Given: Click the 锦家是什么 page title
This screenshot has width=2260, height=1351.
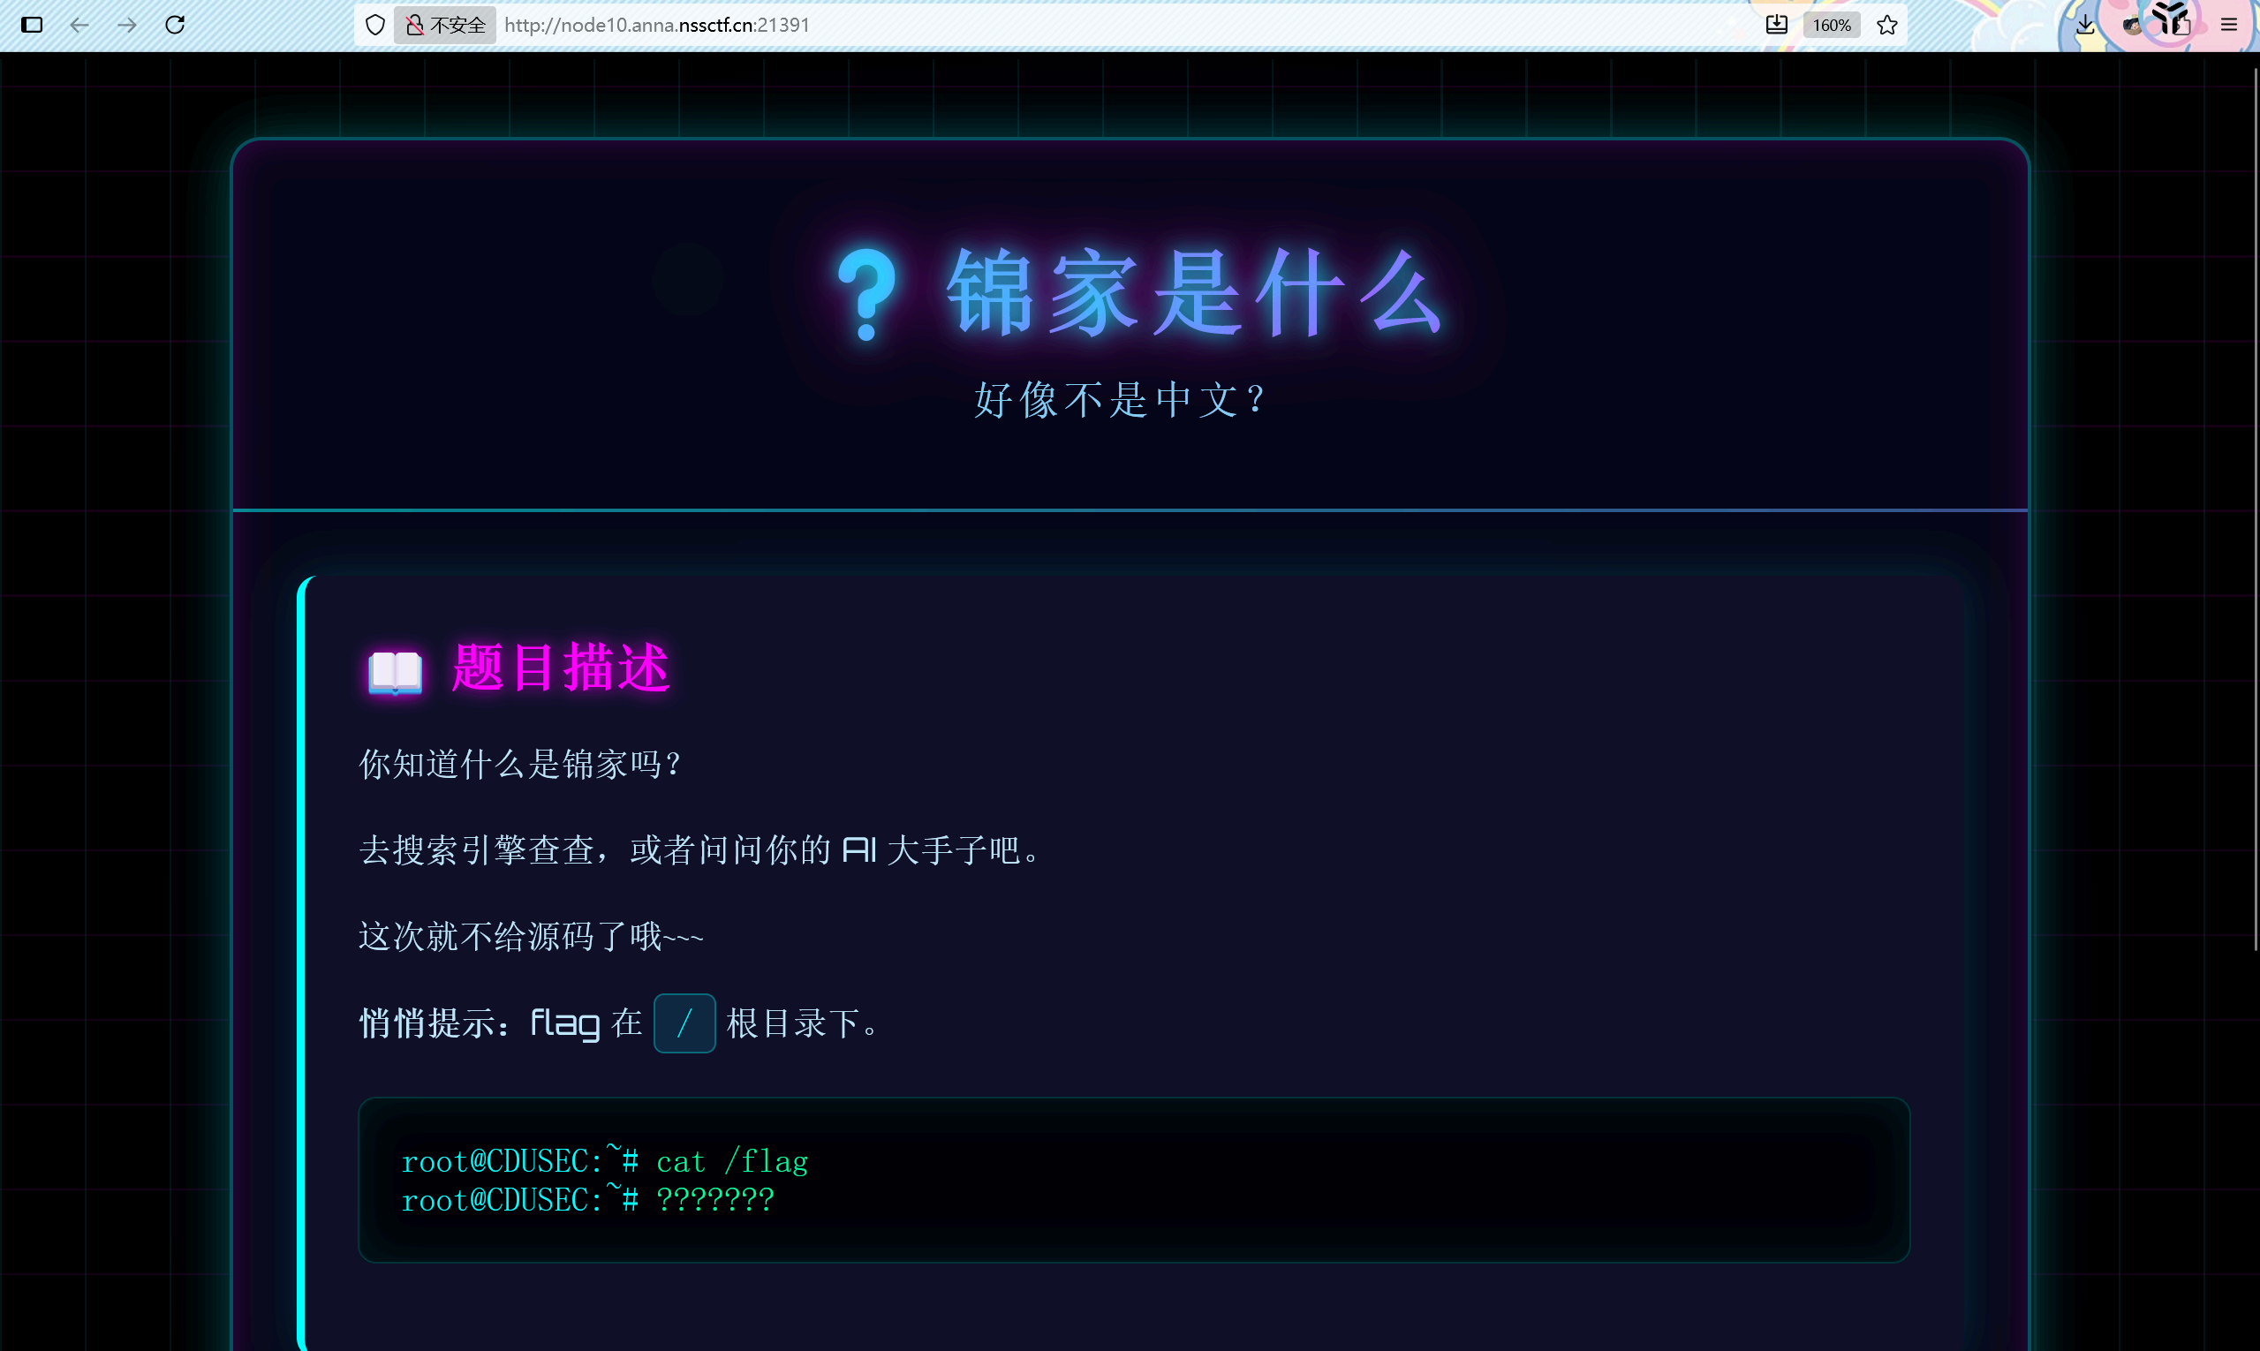Looking at the screenshot, I should (1194, 293).
